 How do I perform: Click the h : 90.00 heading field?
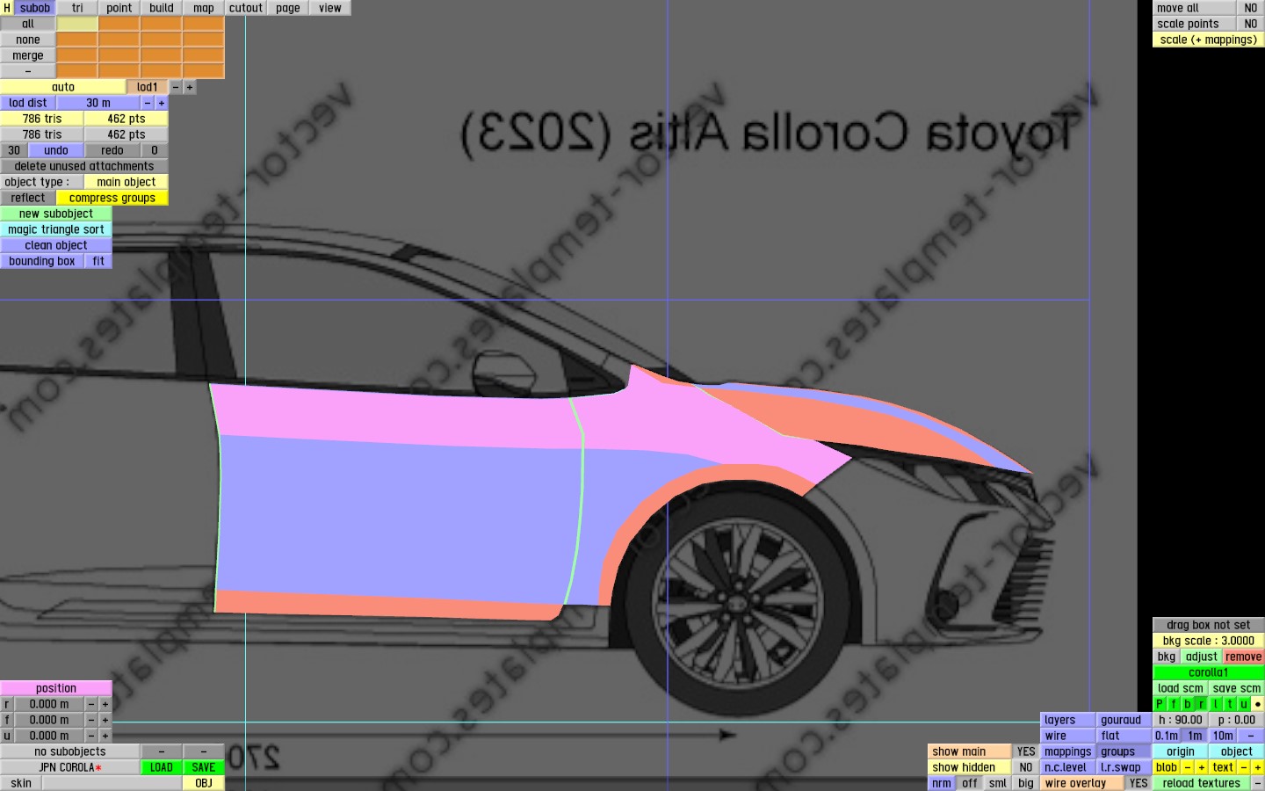1181,720
